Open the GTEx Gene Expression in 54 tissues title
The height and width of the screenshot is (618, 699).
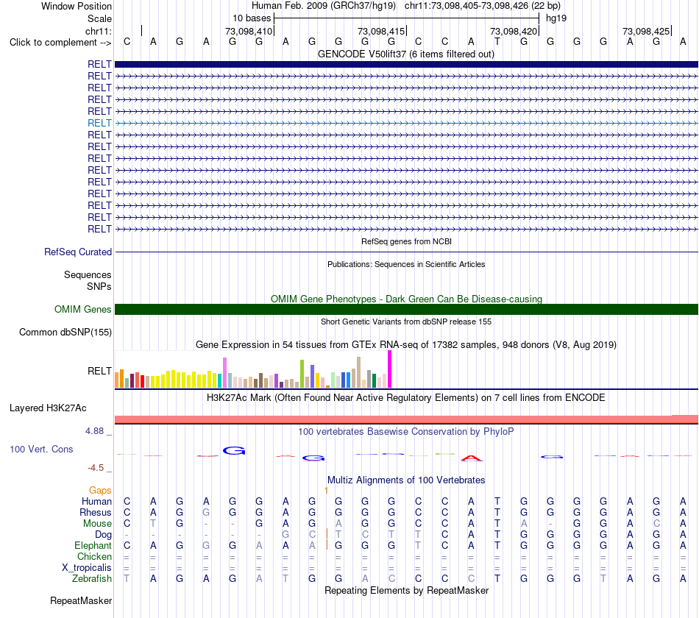point(405,344)
